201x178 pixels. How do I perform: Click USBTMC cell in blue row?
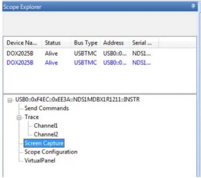click(85, 63)
